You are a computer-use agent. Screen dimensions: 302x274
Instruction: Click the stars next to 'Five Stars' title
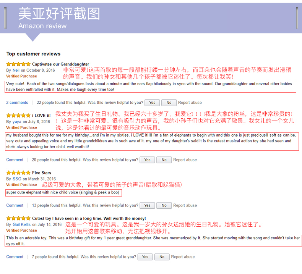pos(18,172)
